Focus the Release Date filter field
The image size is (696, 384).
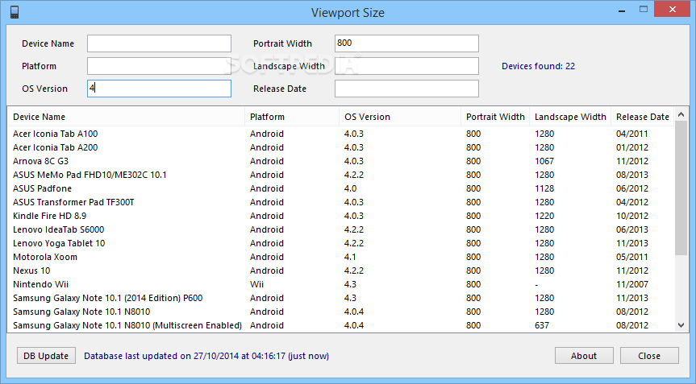tap(406, 89)
